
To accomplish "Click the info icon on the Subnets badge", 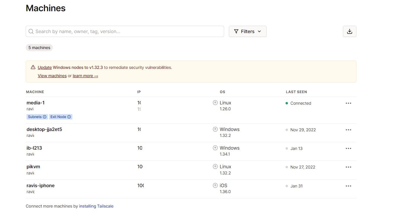I will (45, 117).
